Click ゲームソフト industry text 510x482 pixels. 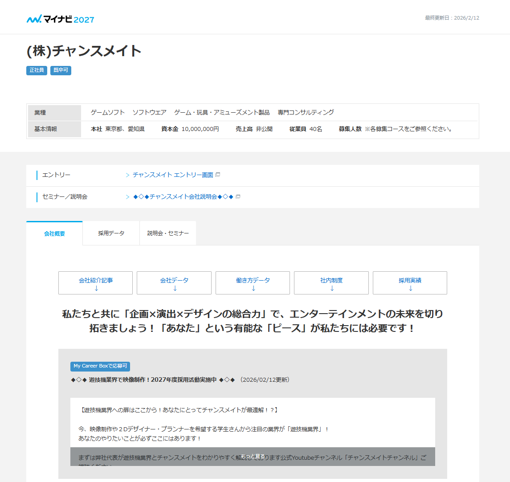coord(108,113)
